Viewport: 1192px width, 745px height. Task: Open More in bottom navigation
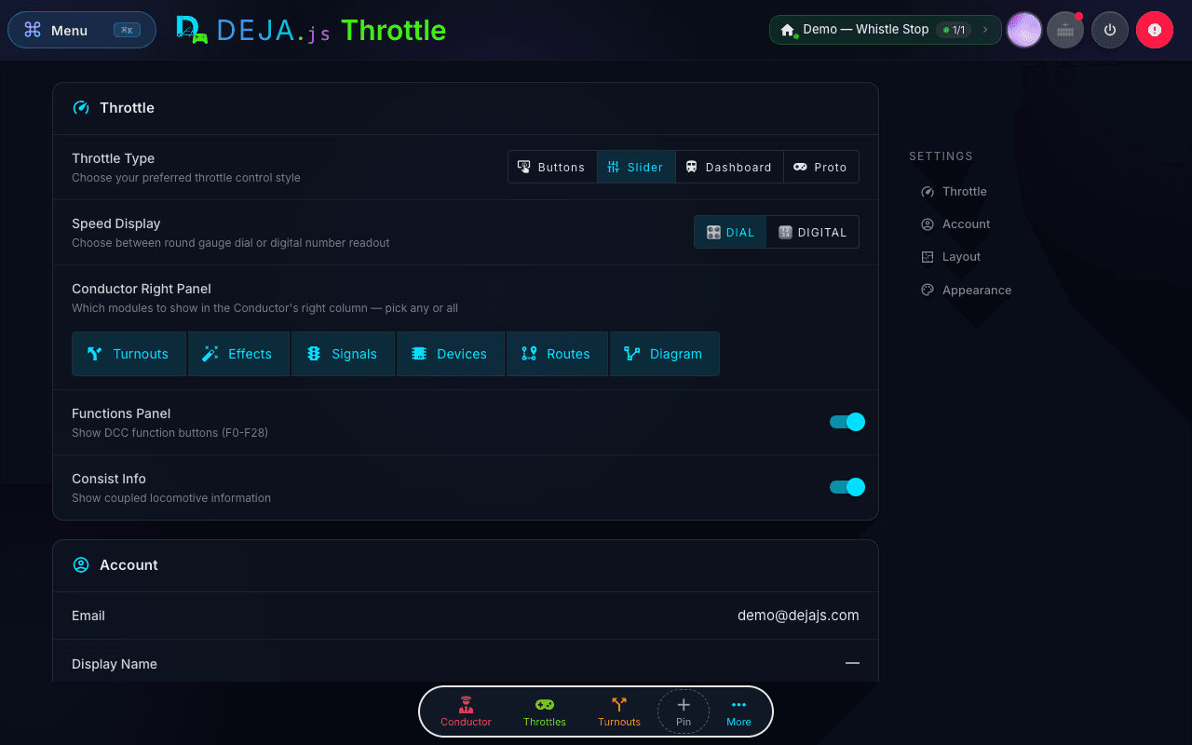738,712
